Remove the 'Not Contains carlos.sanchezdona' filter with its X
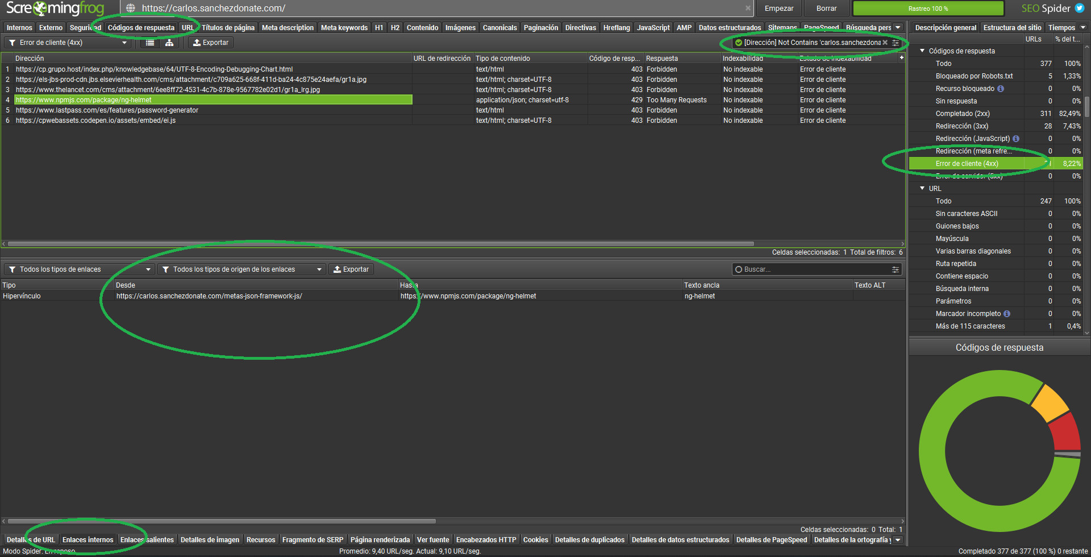The height and width of the screenshot is (557, 1091). (x=885, y=42)
